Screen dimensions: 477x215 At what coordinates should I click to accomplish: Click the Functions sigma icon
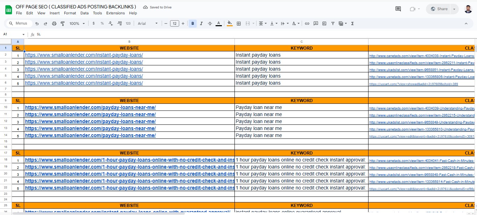352,23
